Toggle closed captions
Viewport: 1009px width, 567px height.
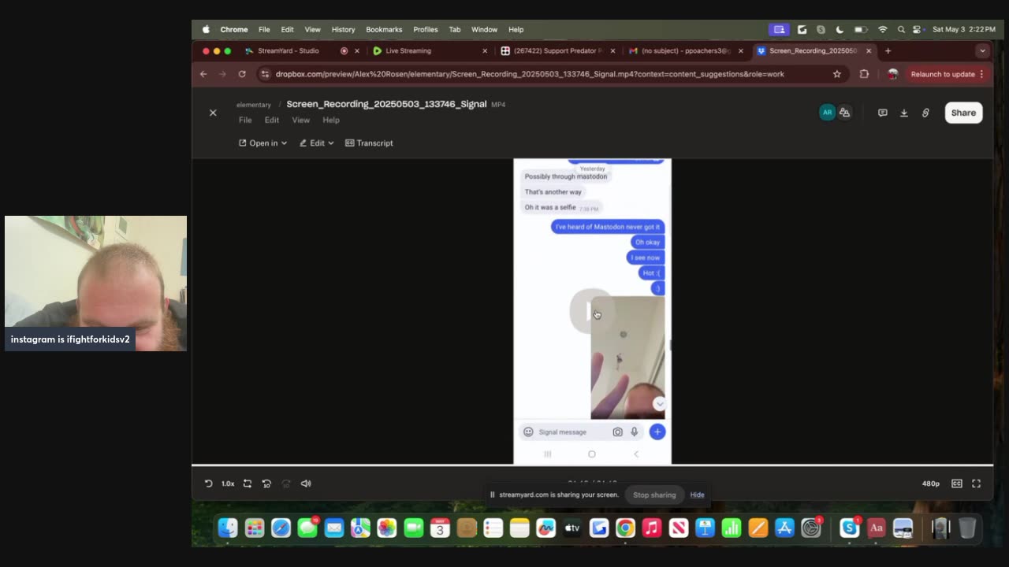coord(957,484)
